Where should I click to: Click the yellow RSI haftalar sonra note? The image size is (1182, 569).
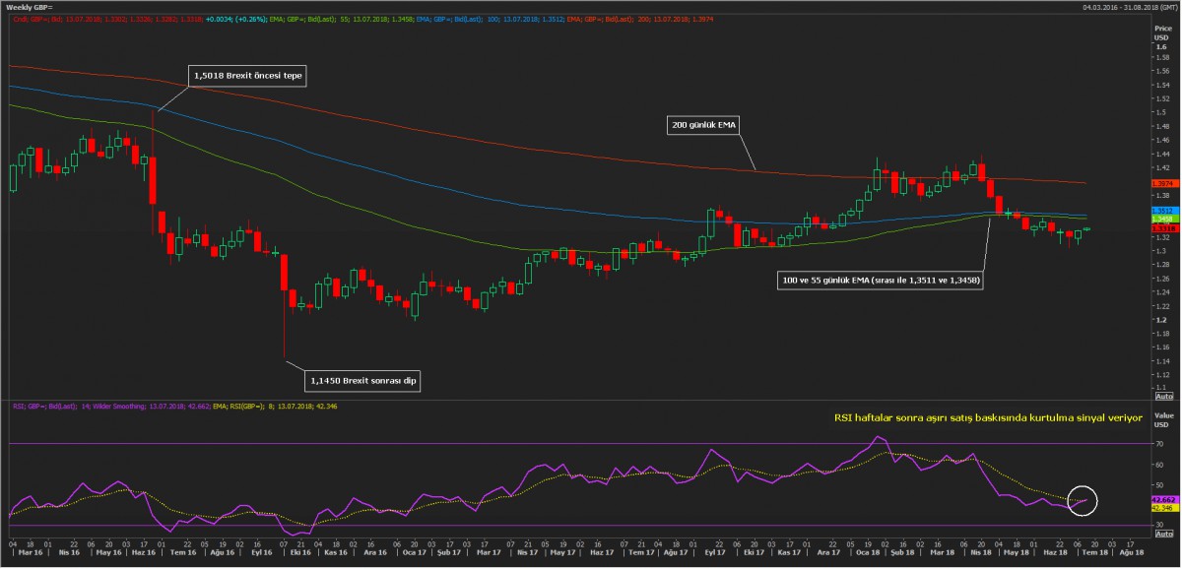click(x=987, y=417)
